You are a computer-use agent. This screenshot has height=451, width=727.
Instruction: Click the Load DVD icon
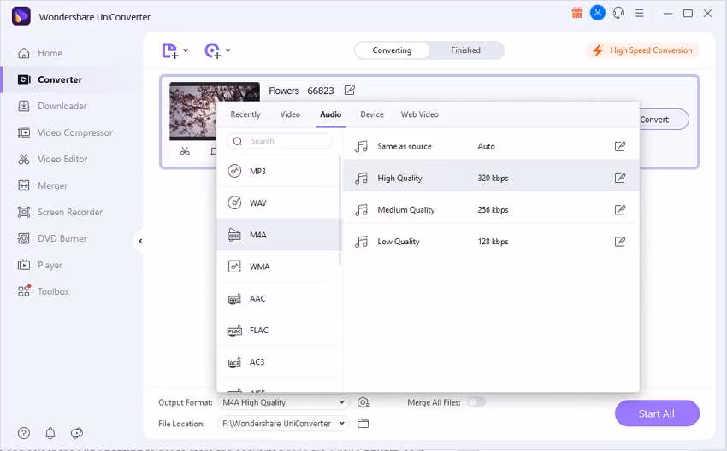[x=212, y=50]
